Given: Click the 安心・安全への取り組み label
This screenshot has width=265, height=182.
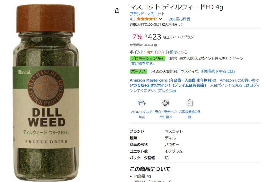Looking at the screenshot, I should (166, 114).
